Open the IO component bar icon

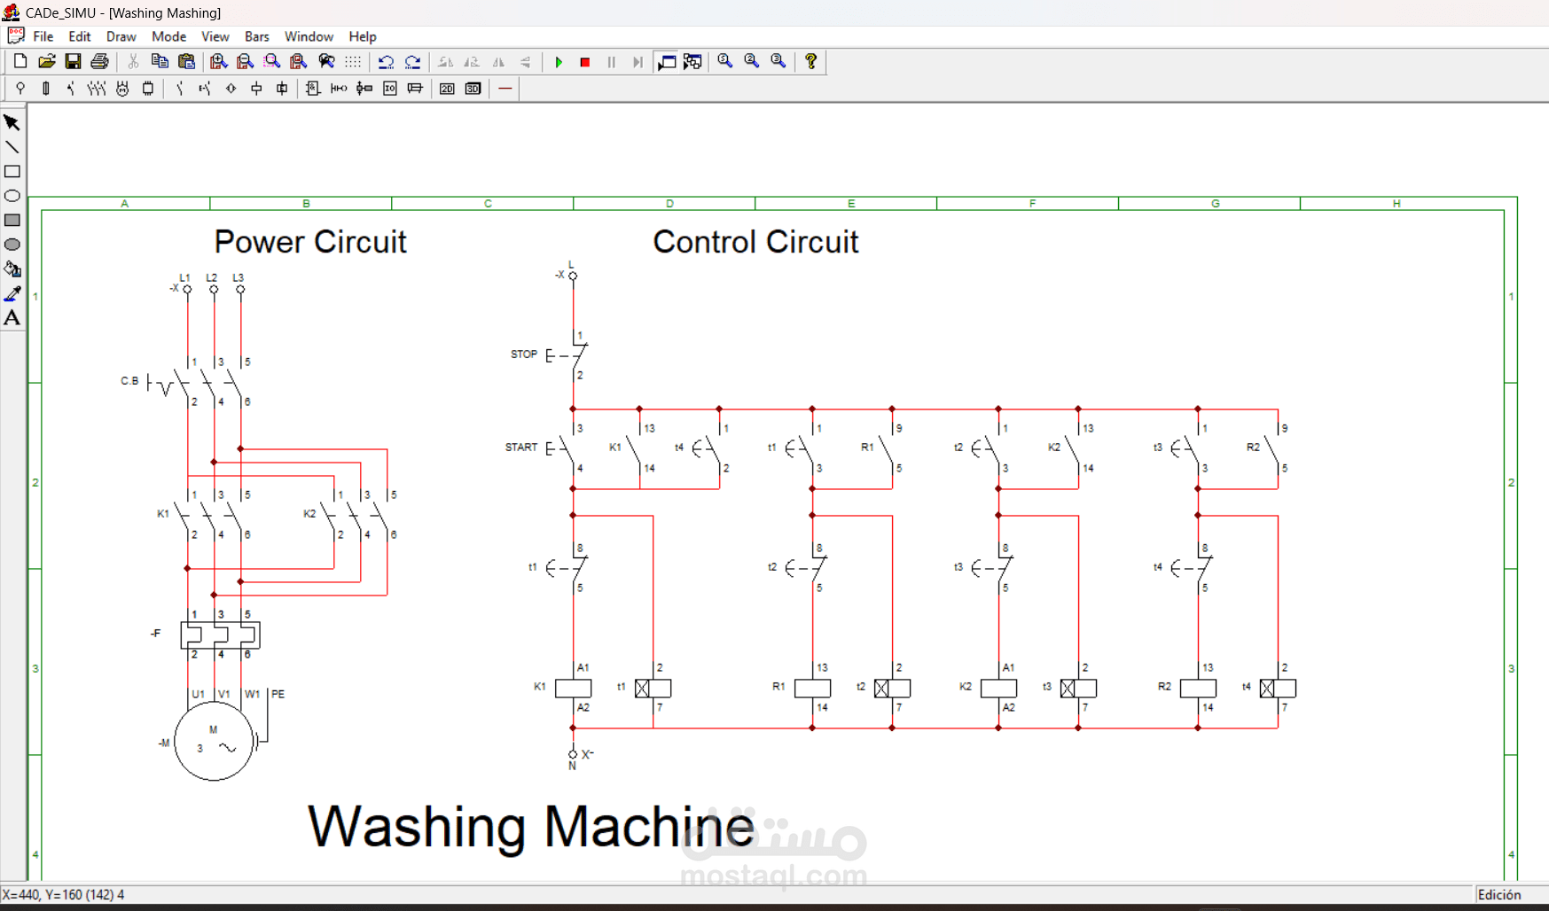(390, 89)
